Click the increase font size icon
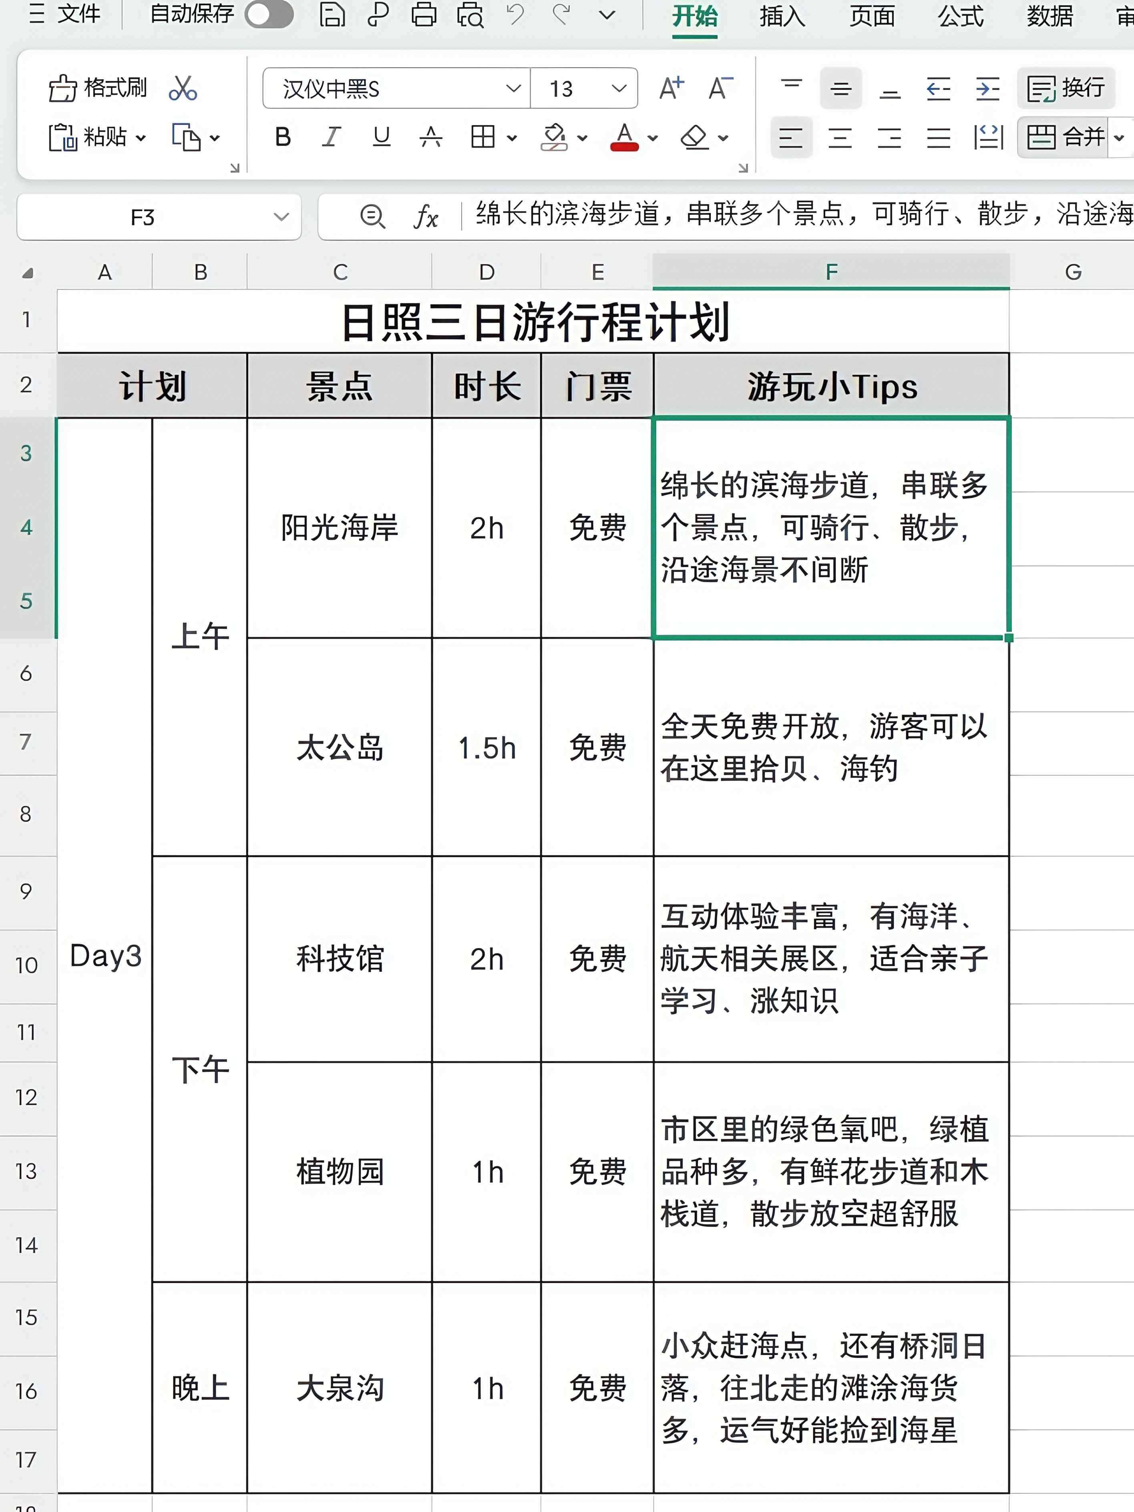This screenshot has height=1512, width=1134. 671,88
